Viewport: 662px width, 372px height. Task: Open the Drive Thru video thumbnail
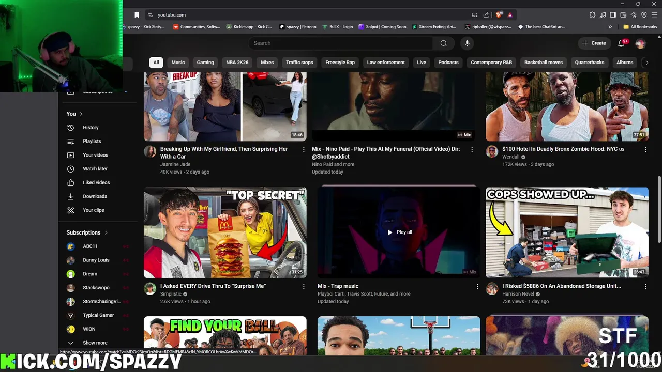click(225, 233)
